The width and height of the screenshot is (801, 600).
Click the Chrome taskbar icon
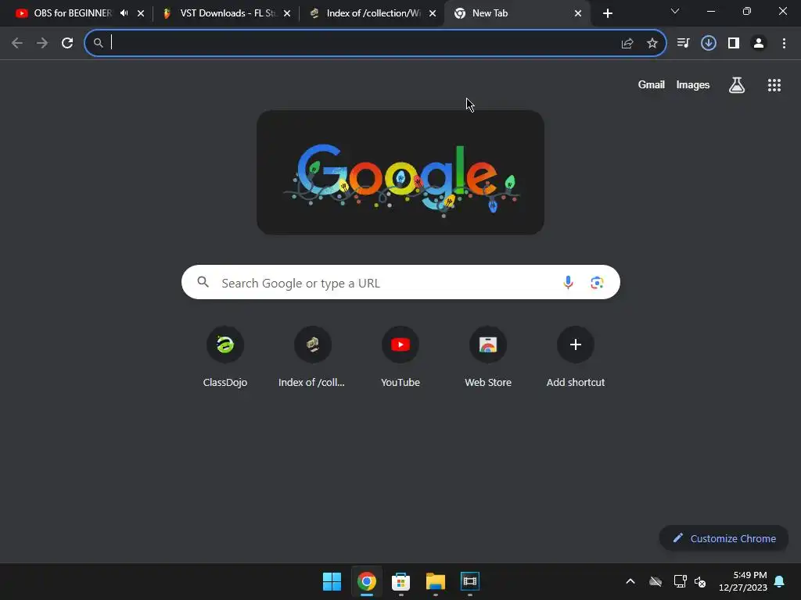click(367, 581)
